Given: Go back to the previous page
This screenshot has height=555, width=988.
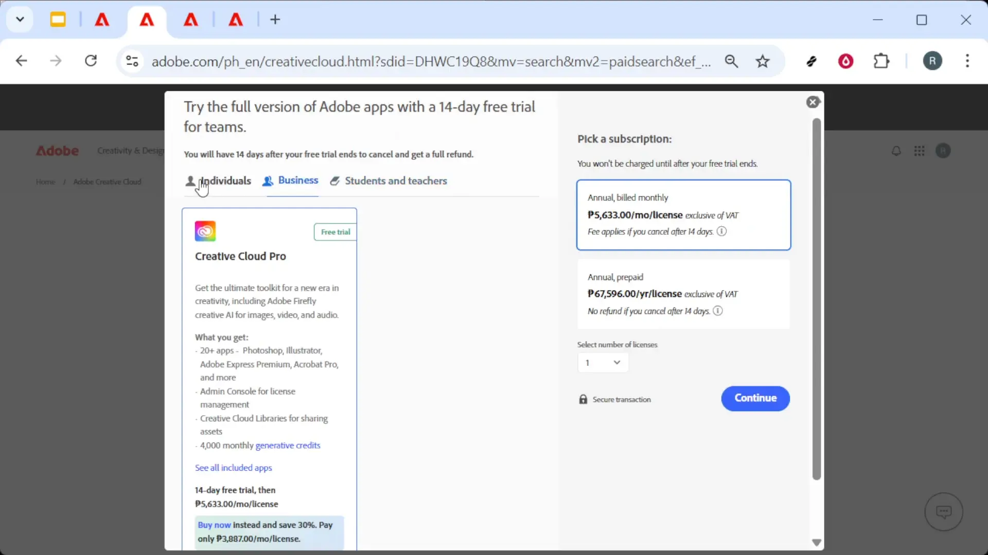Looking at the screenshot, I should click(21, 61).
